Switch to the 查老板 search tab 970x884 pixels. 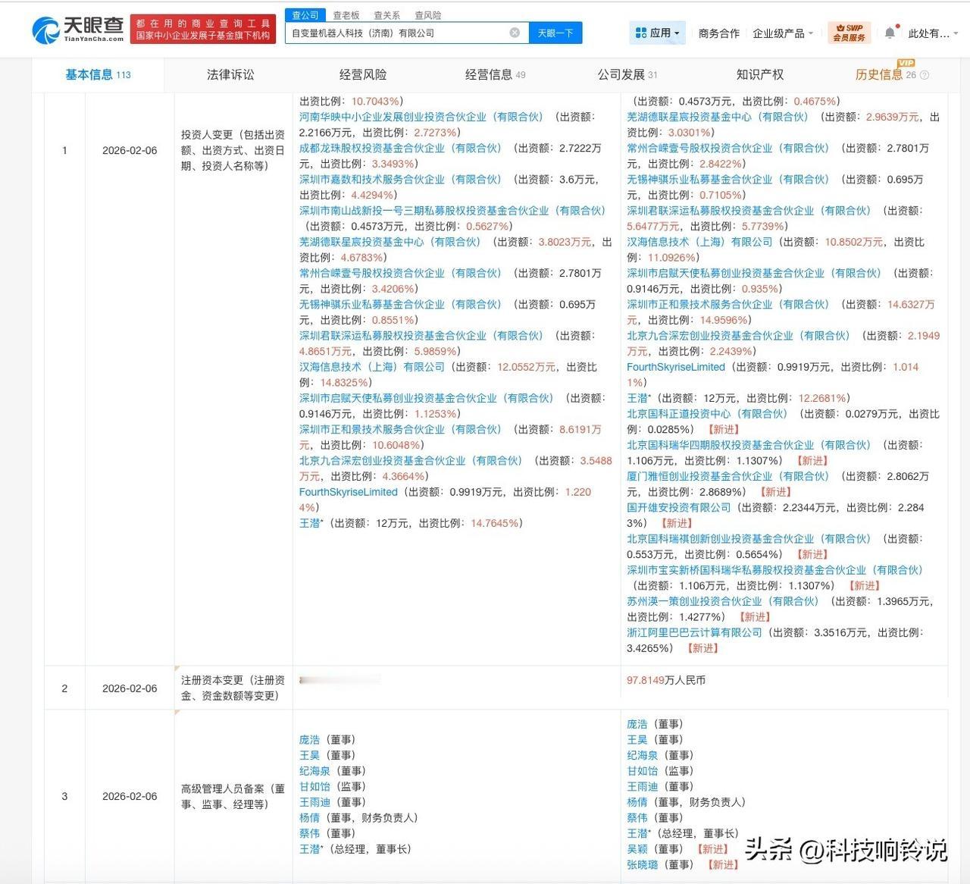[345, 14]
